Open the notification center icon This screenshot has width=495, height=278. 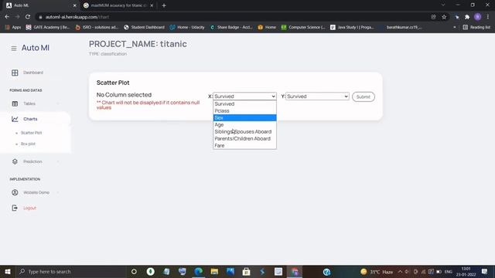[x=485, y=271]
